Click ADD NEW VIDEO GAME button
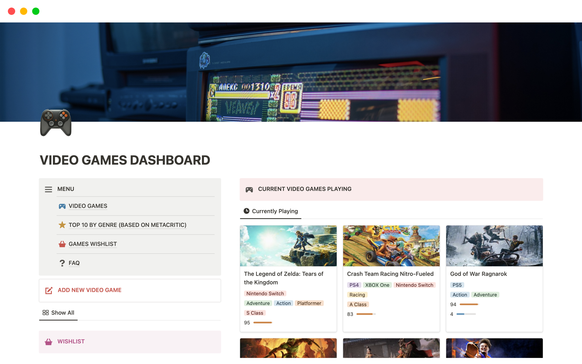The height and width of the screenshot is (364, 582). click(x=90, y=290)
